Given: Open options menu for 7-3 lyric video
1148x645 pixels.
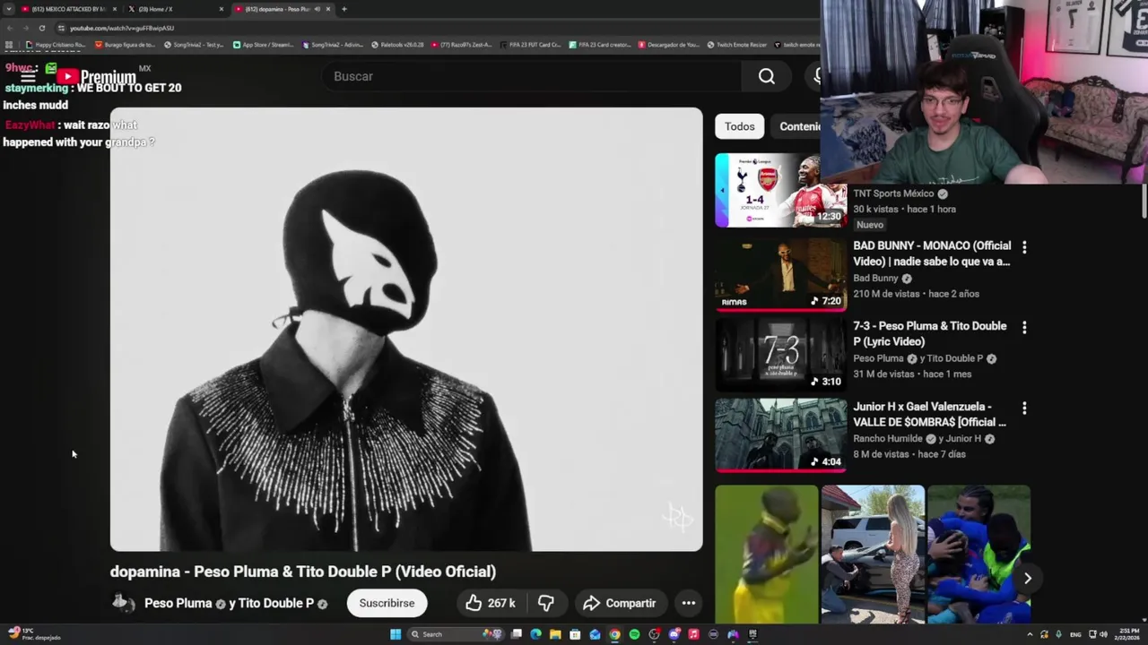Looking at the screenshot, I should coord(1024,327).
